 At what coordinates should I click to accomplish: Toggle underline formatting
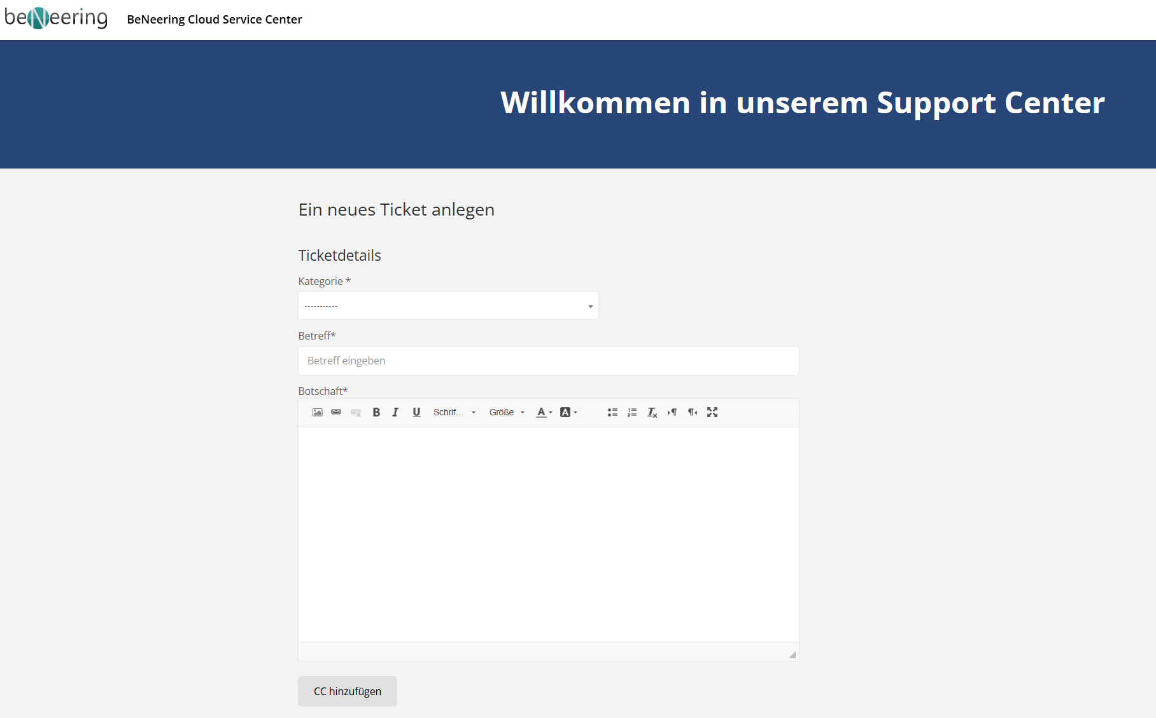(x=416, y=412)
